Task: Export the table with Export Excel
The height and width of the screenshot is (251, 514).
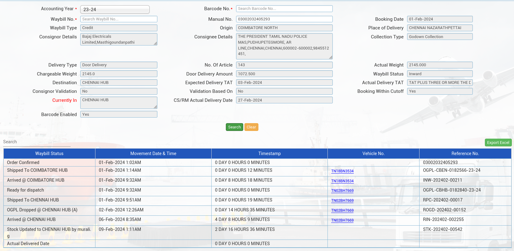Action: click(498, 143)
